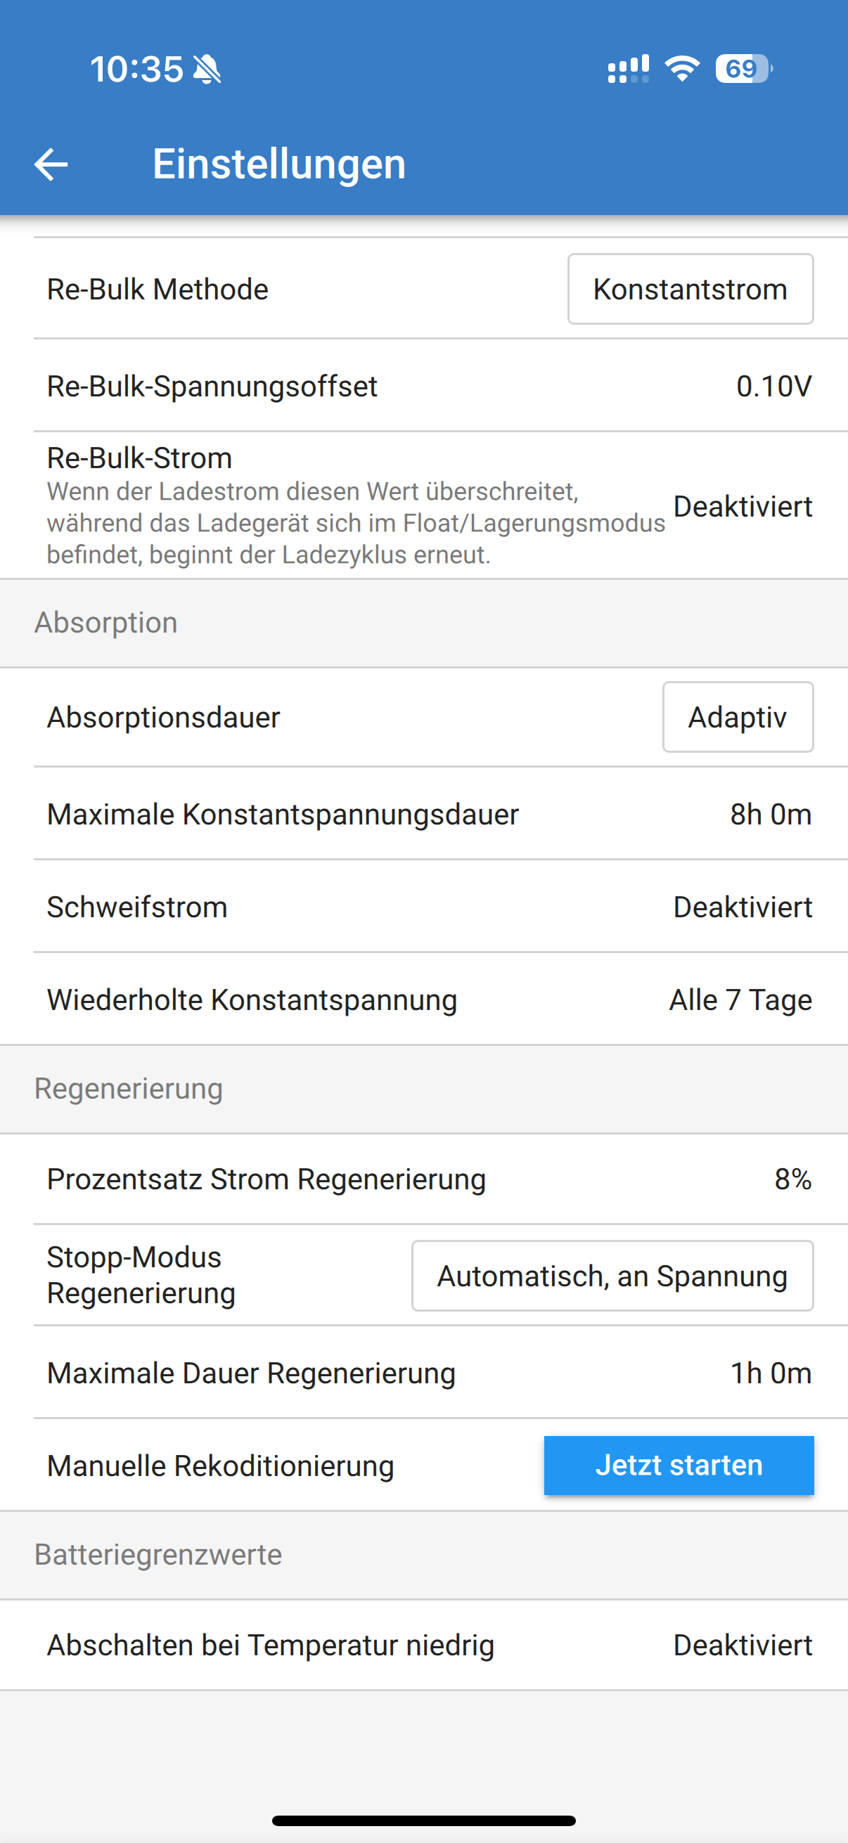848x1843 pixels.
Task: Tap the back arrow icon
Action: pyautogui.click(x=51, y=164)
